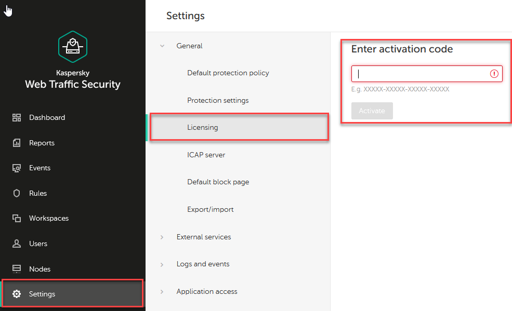Select the Events monitor icon
The width and height of the screenshot is (512, 311).
(17, 168)
